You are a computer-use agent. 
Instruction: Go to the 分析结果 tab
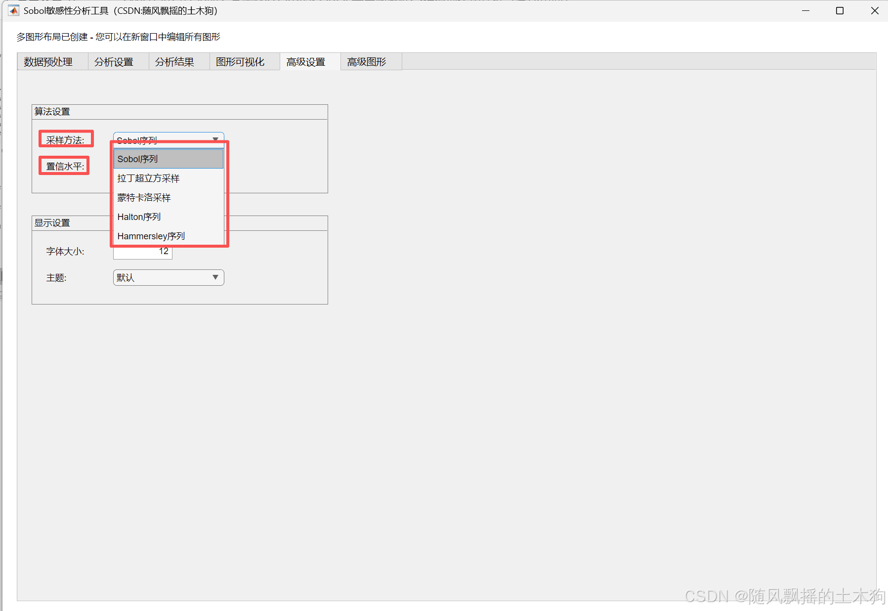click(179, 61)
